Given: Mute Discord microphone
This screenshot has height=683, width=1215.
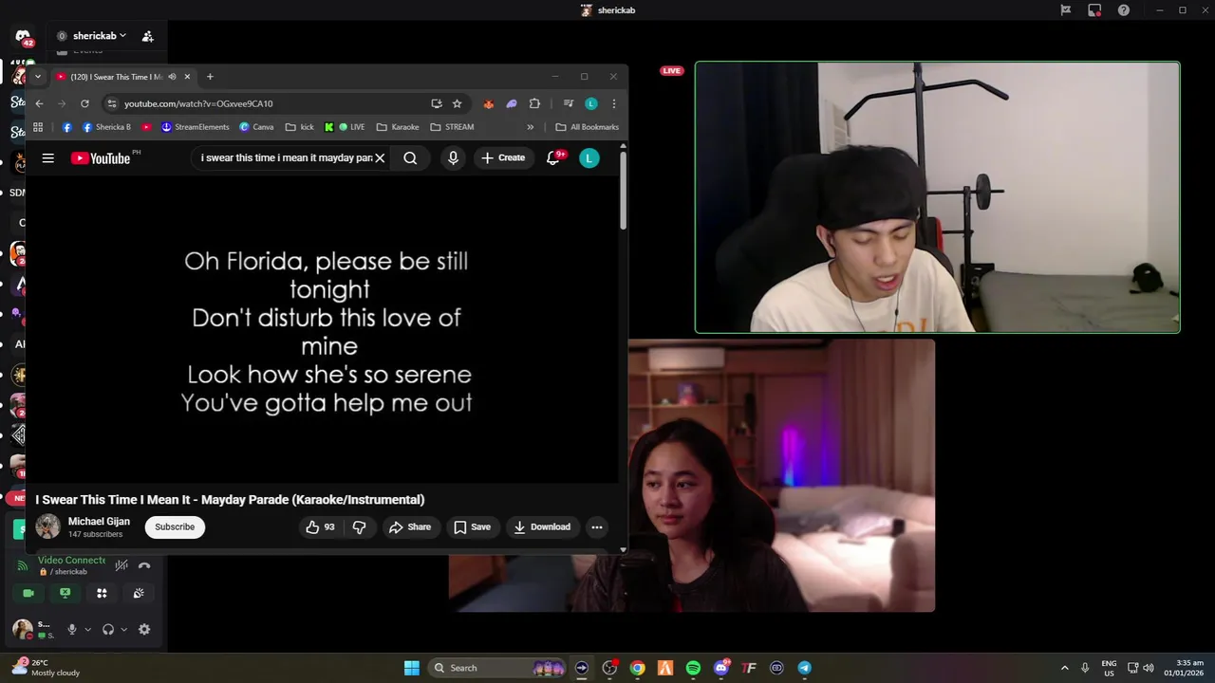Looking at the screenshot, I should [x=71, y=629].
